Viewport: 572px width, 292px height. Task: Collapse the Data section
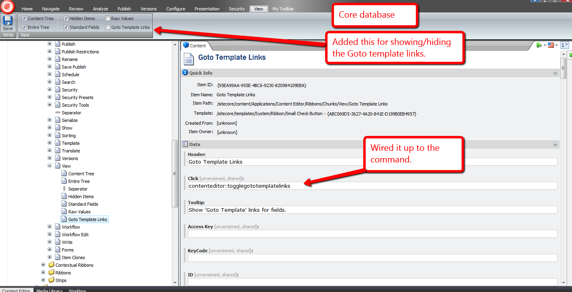555,144
